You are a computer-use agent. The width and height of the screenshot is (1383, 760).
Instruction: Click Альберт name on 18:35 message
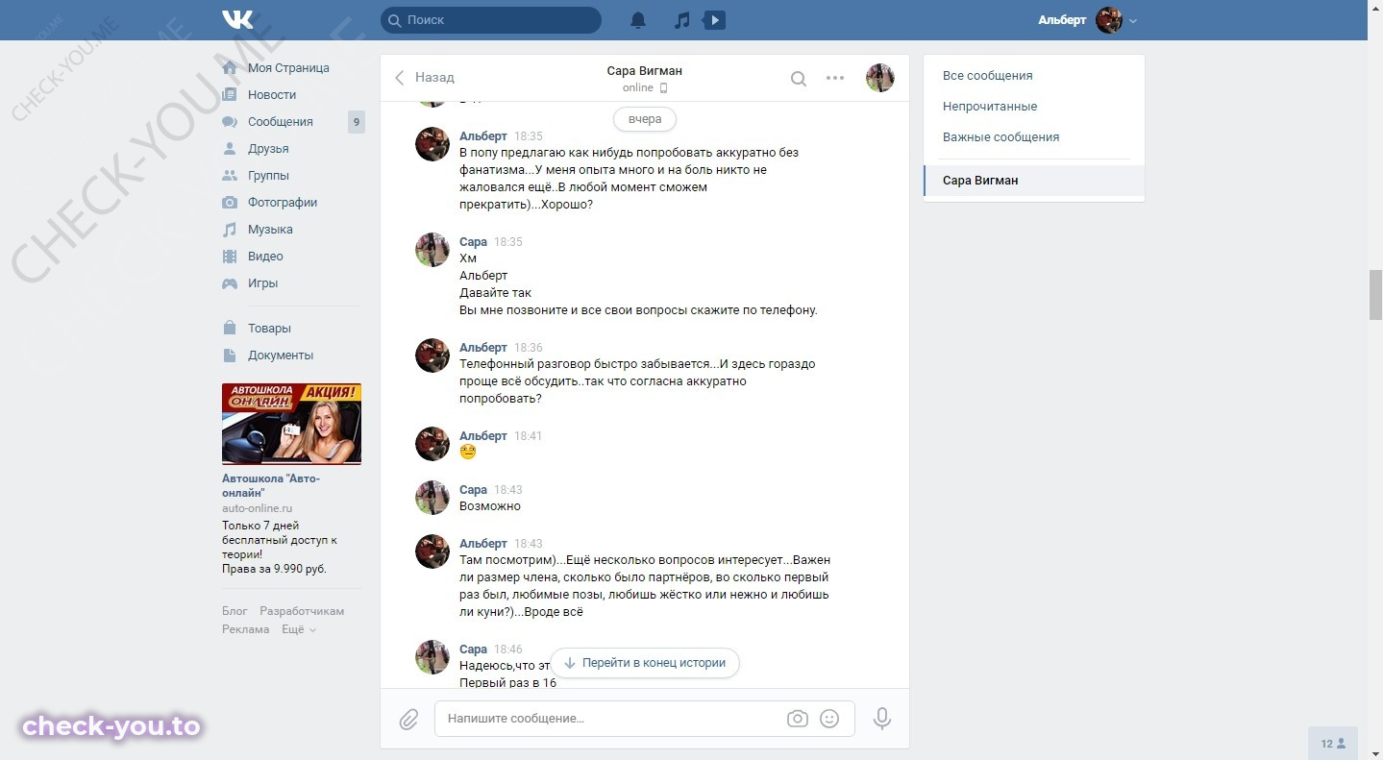483,136
